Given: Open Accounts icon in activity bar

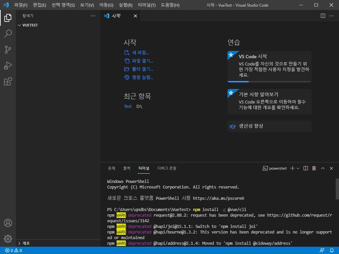Looking at the screenshot, I should tap(8, 223).
